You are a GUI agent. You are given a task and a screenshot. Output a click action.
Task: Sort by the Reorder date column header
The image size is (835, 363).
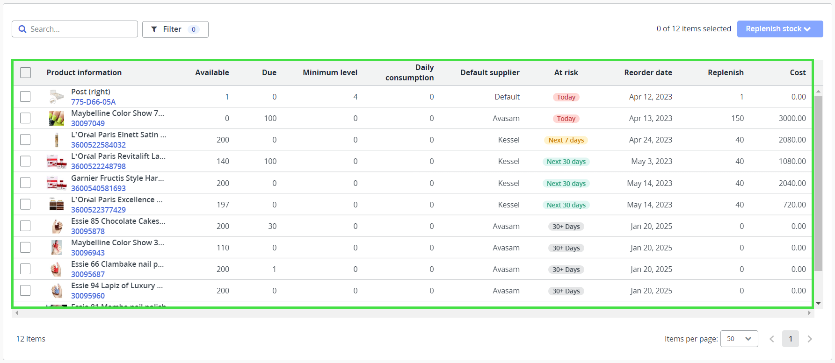tap(648, 72)
